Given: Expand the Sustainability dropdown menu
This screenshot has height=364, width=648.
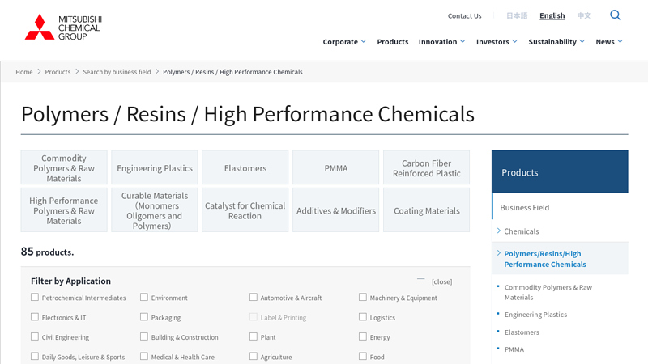Looking at the screenshot, I should pos(556,42).
